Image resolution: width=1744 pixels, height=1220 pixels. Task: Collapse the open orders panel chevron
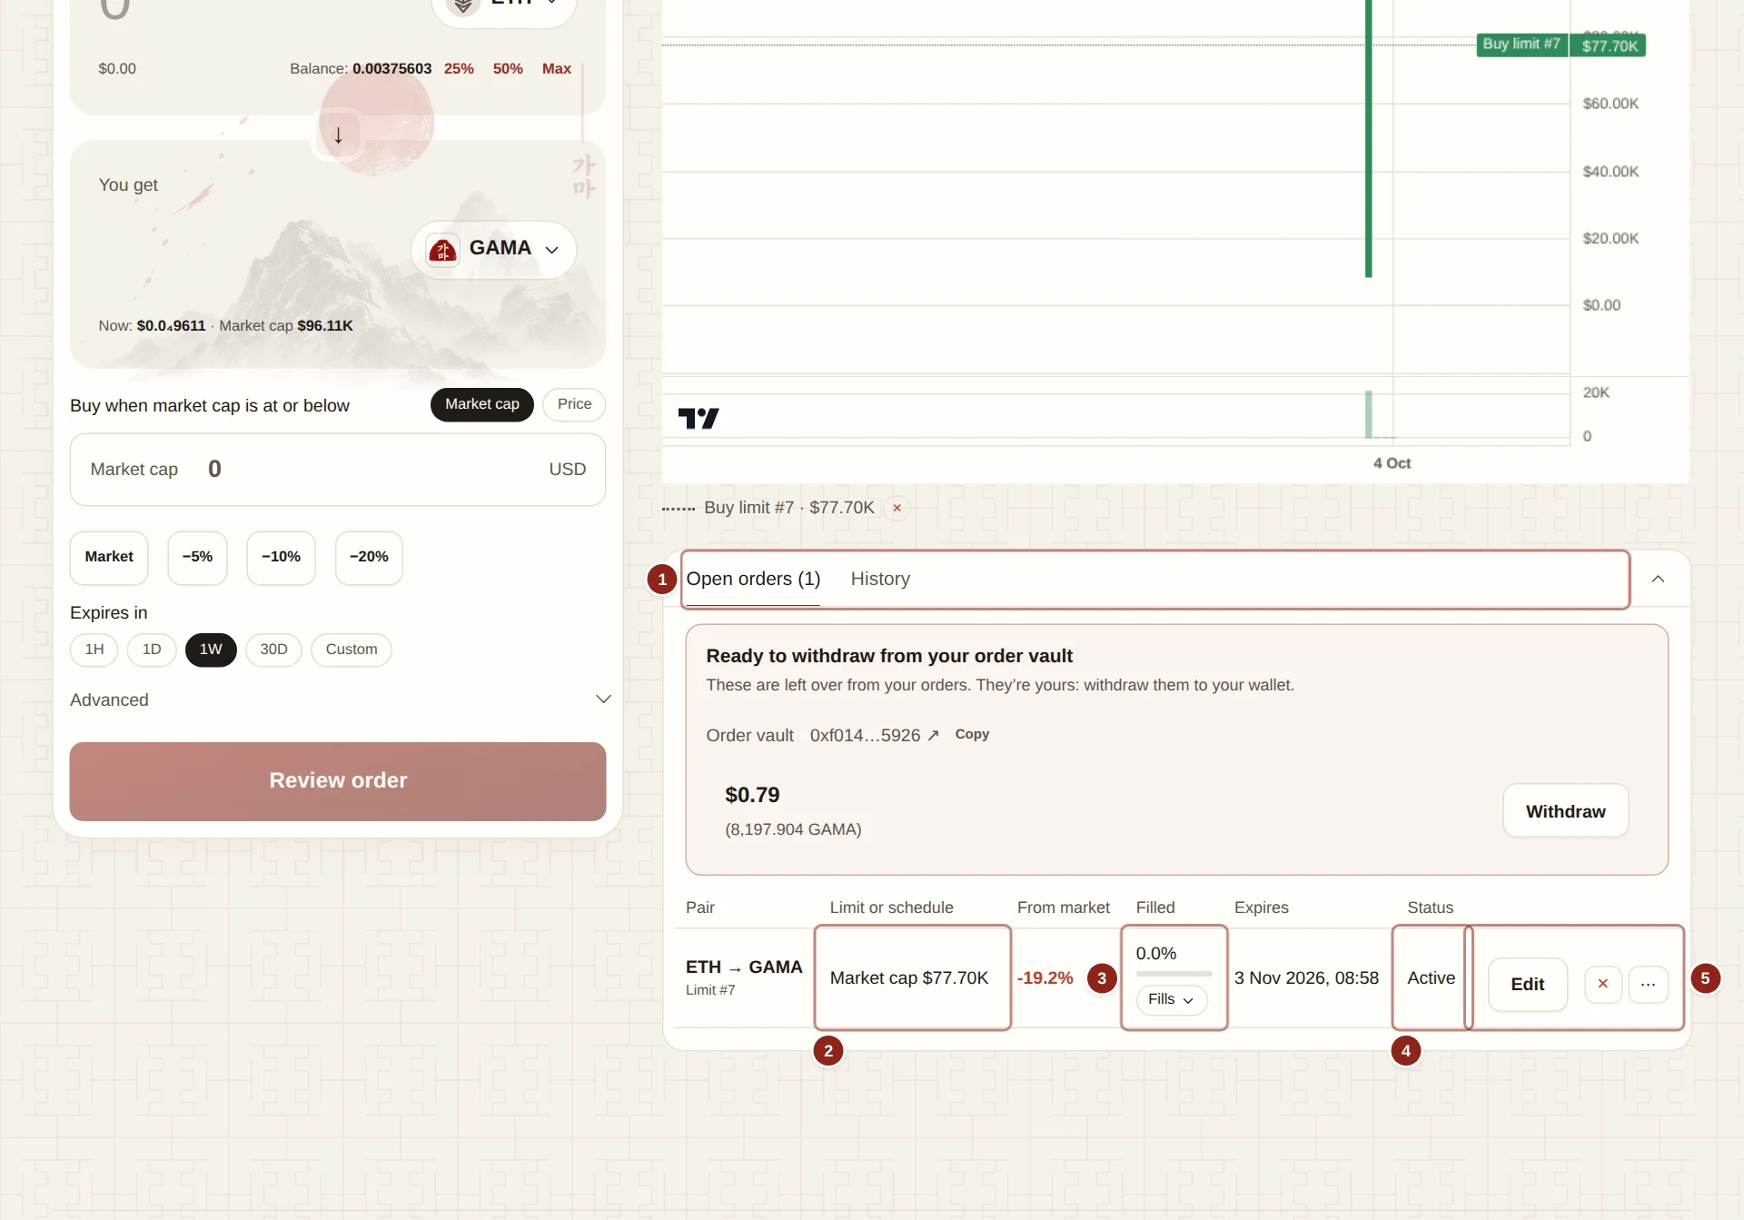pyautogui.click(x=1658, y=580)
